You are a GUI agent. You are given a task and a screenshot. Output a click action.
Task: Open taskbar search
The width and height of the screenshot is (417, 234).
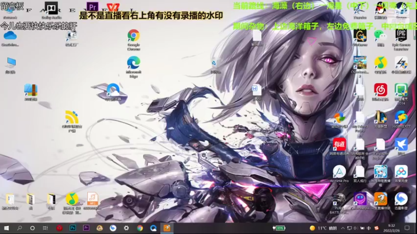tap(19, 228)
